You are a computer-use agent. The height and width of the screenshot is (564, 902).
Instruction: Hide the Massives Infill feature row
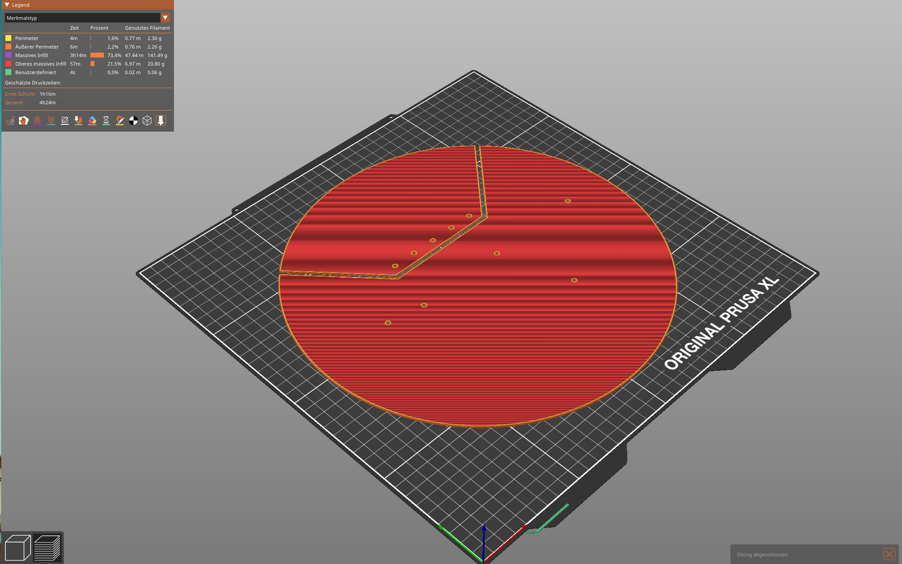[x=31, y=55]
